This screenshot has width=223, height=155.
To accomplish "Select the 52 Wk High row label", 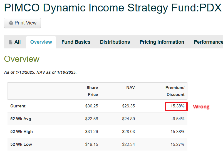I will pyautogui.click(x=21, y=132).
